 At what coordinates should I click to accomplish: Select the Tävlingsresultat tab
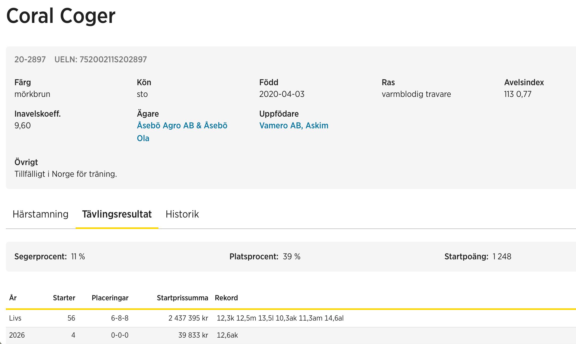[117, 214]
